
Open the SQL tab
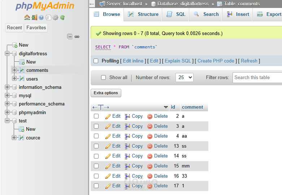point(175,14)
